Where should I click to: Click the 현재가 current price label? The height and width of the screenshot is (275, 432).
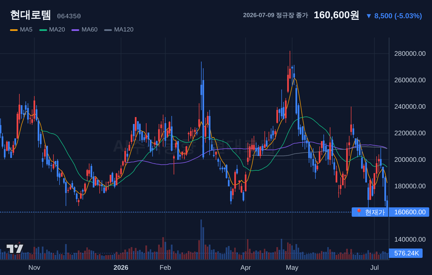pos(375,212)
